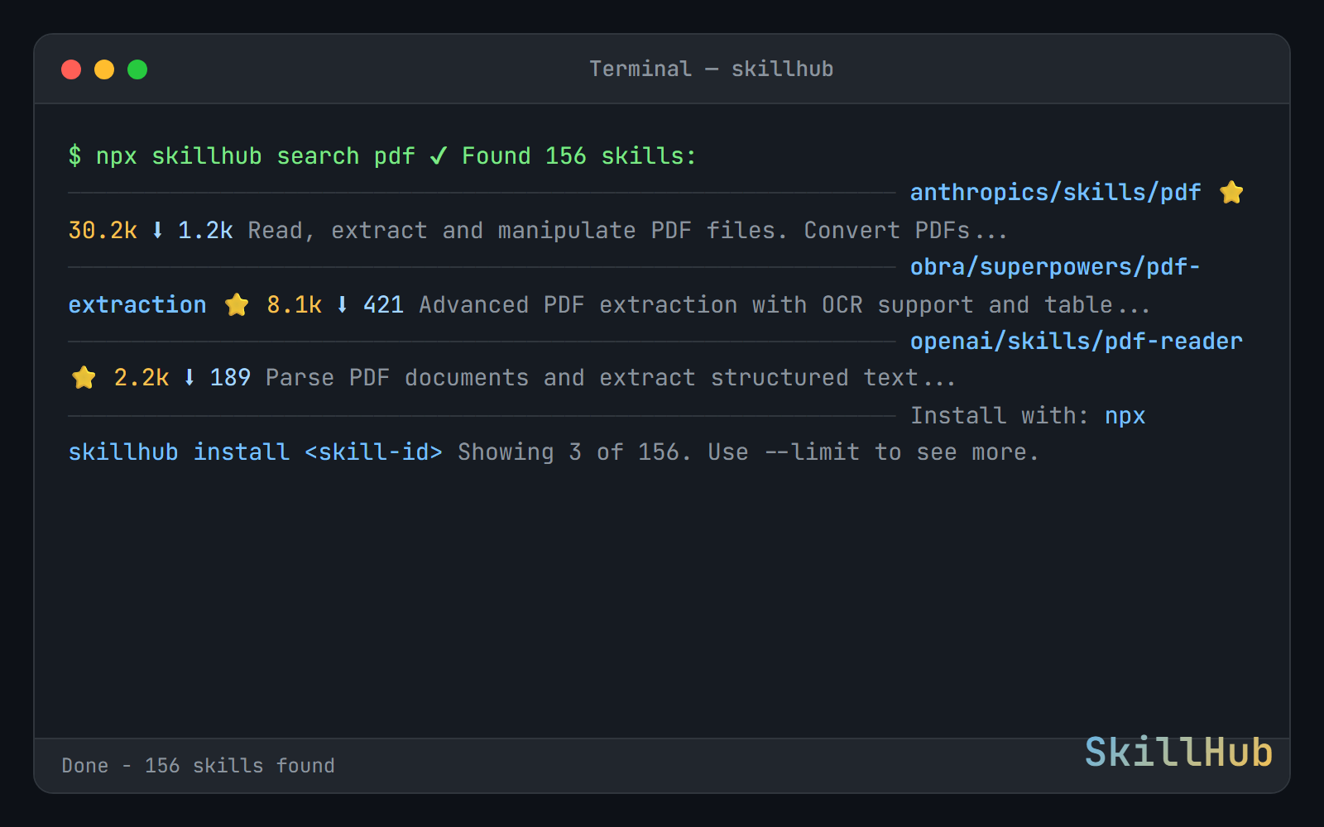Open the openai/skills/pdf-reader link
The image size is (1324, 827).
[1077, 341]
